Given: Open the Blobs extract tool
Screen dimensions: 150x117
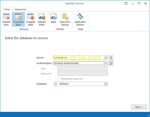Looking at the screenshot, I should [x=54, y=18].
